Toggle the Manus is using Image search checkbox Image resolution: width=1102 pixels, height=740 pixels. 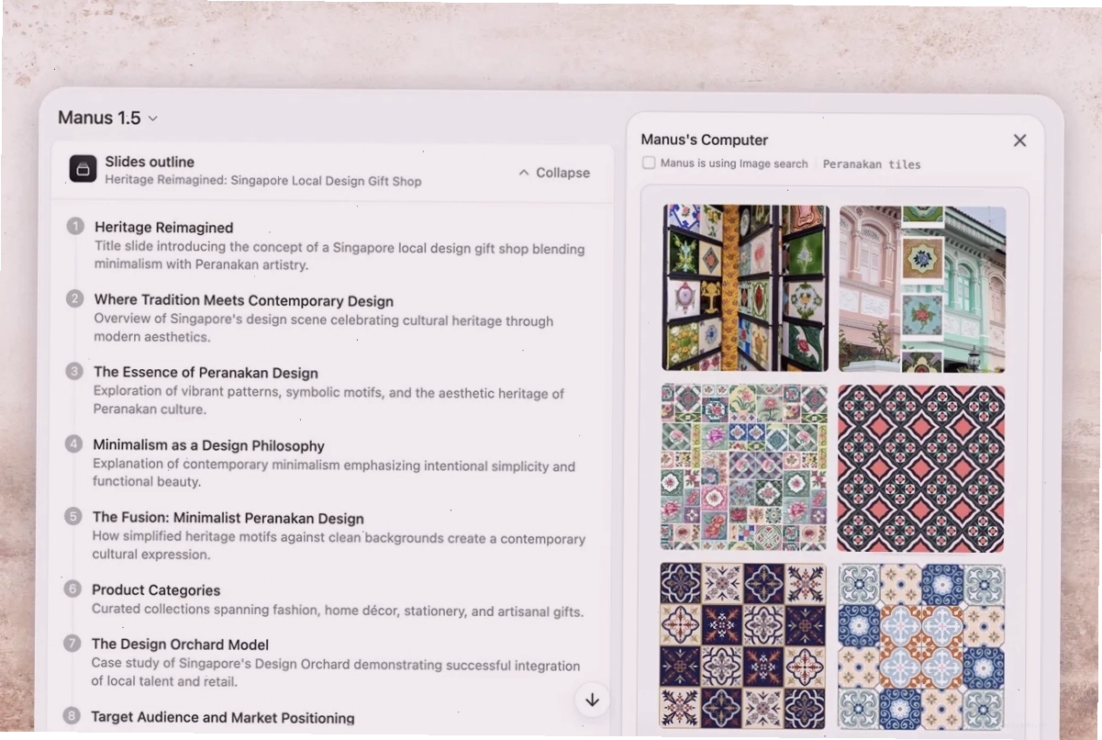[x=649, y=163]
